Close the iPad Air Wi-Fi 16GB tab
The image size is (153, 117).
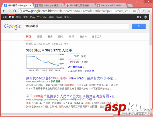tap(124, 6)
